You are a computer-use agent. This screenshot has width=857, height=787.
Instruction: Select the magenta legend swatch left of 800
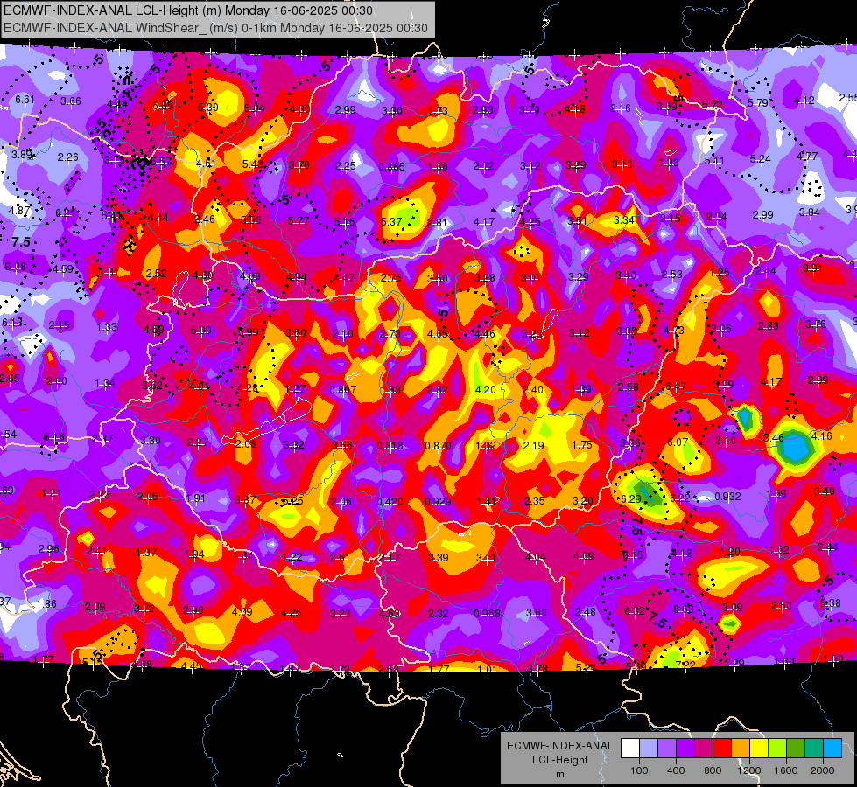click(x=704, y=748)
